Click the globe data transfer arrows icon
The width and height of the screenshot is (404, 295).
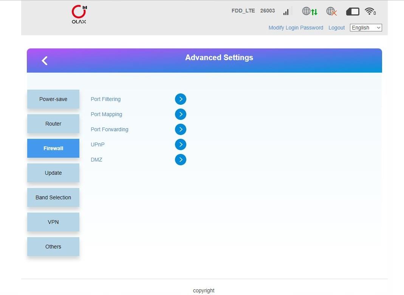click(x=310, y=11)
